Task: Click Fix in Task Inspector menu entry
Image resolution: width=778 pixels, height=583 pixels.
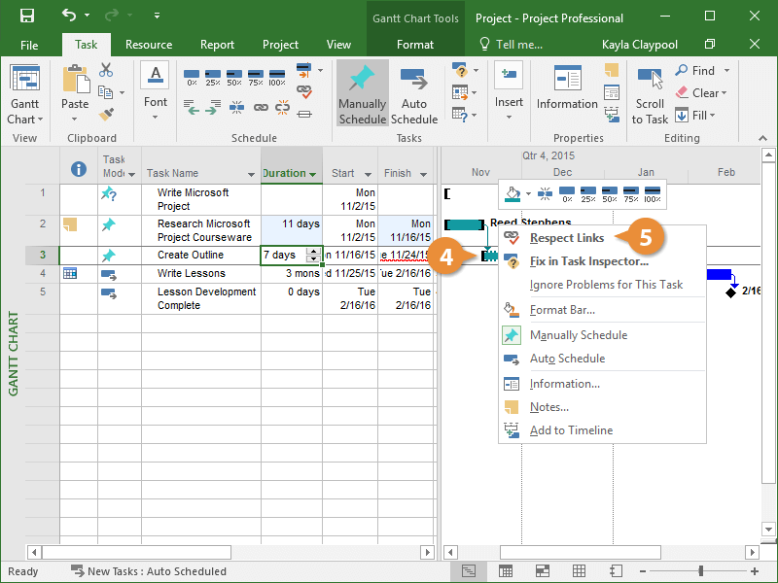Action: click(x=588, y=261)
